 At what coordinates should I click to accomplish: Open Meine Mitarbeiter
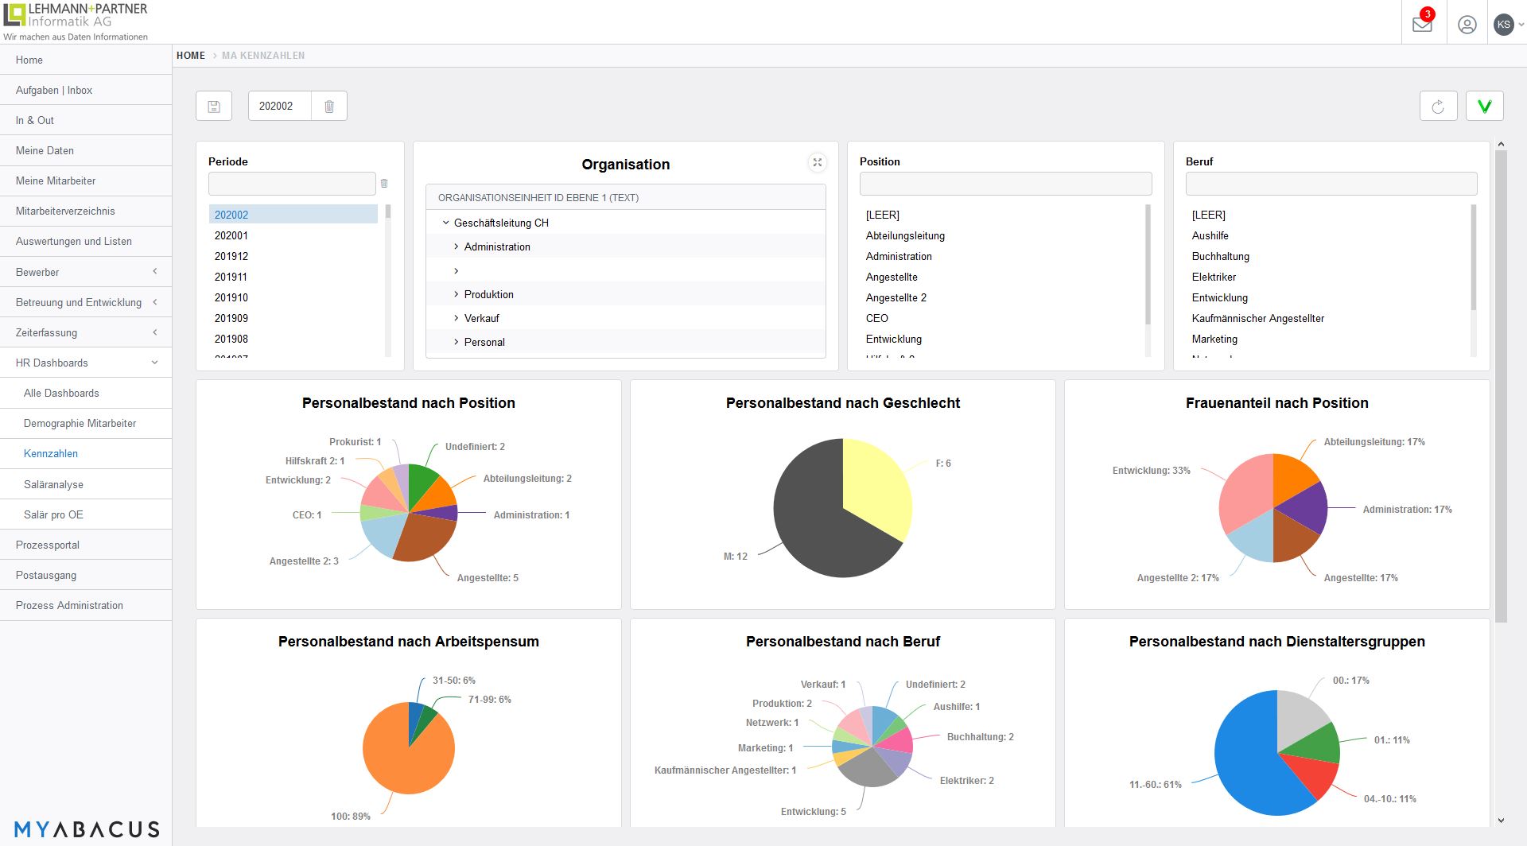[86, 180]
